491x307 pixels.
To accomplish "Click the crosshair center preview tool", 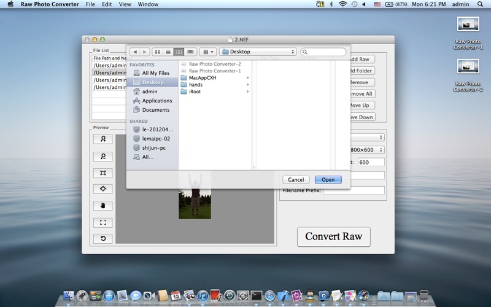I will click(x=102, y=189).
